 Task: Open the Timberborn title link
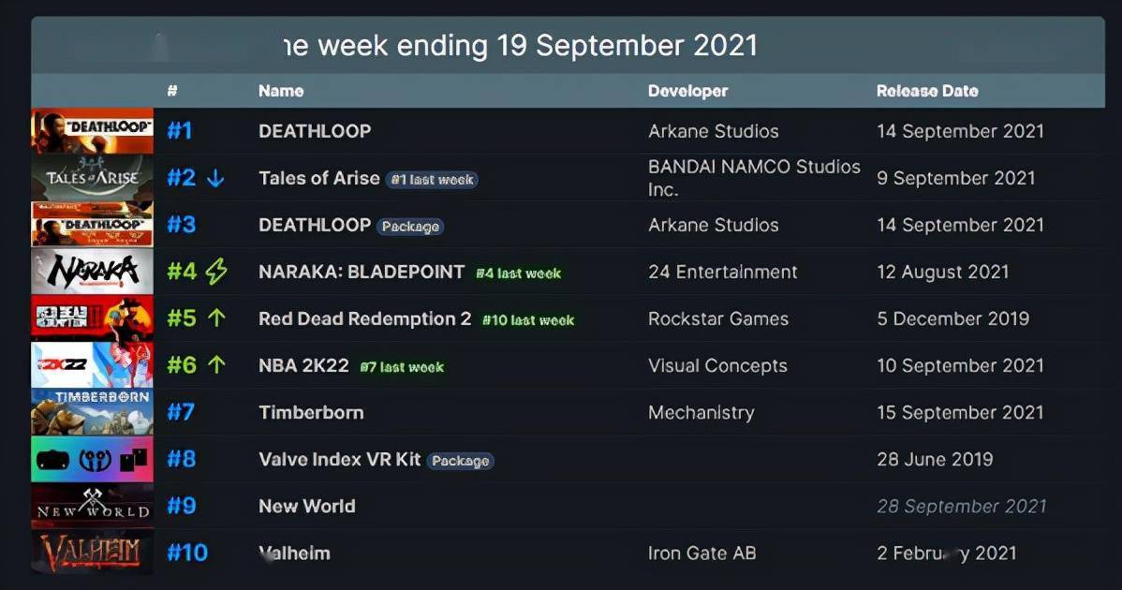311,412
